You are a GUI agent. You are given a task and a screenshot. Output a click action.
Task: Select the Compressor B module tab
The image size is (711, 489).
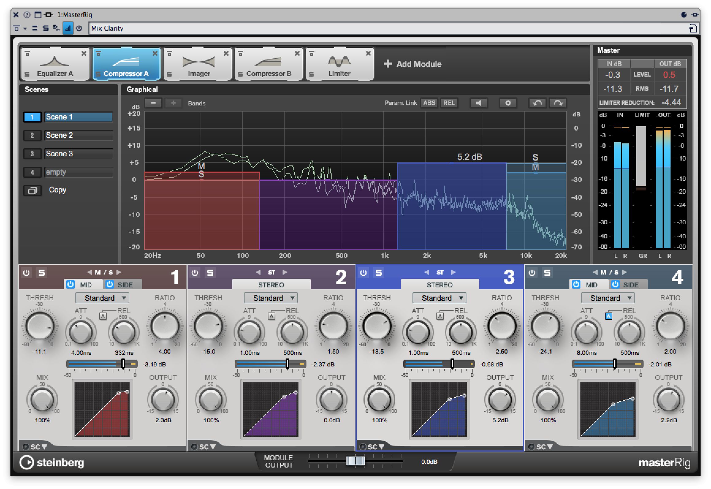(x=268, y=64)
